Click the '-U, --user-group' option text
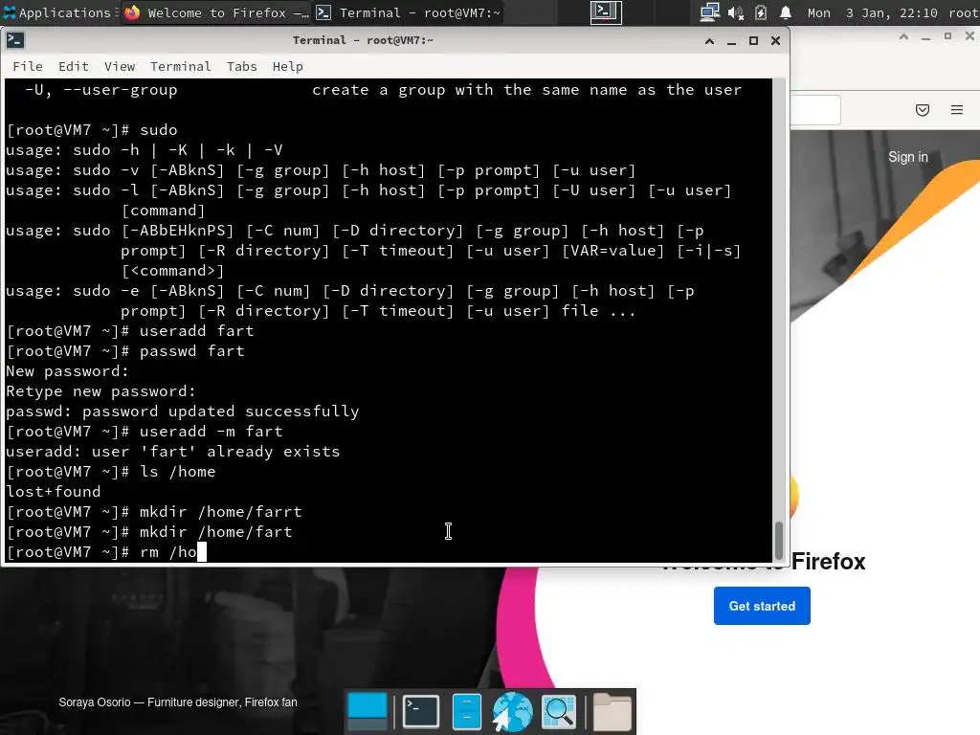This screenshot has height=735, width=980. click(100, 90)
